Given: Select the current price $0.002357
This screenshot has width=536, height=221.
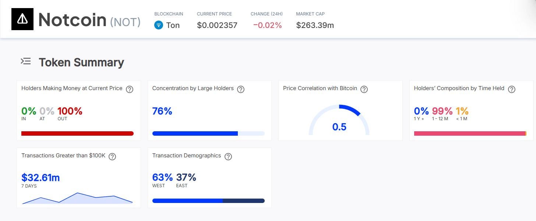Looking at the screenshot, I should [217, 25].
